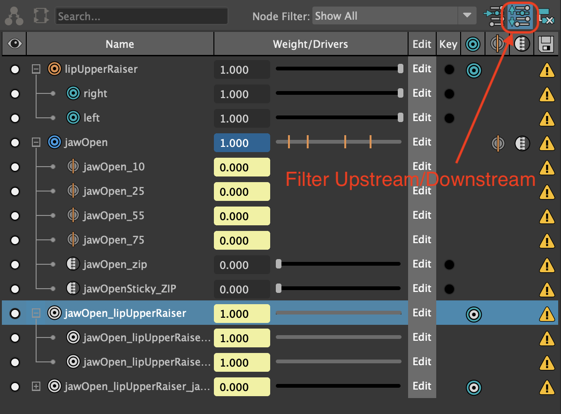
Task: Click warning icon on jawOpen_lipUpperRaiser row
Action: click(546, 314)
